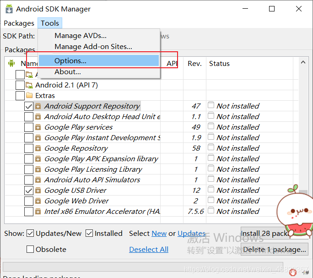The image size is (313, 278).
Task: Click Android Auto API Simulators package icon
Action: click(x=38, y=180)
